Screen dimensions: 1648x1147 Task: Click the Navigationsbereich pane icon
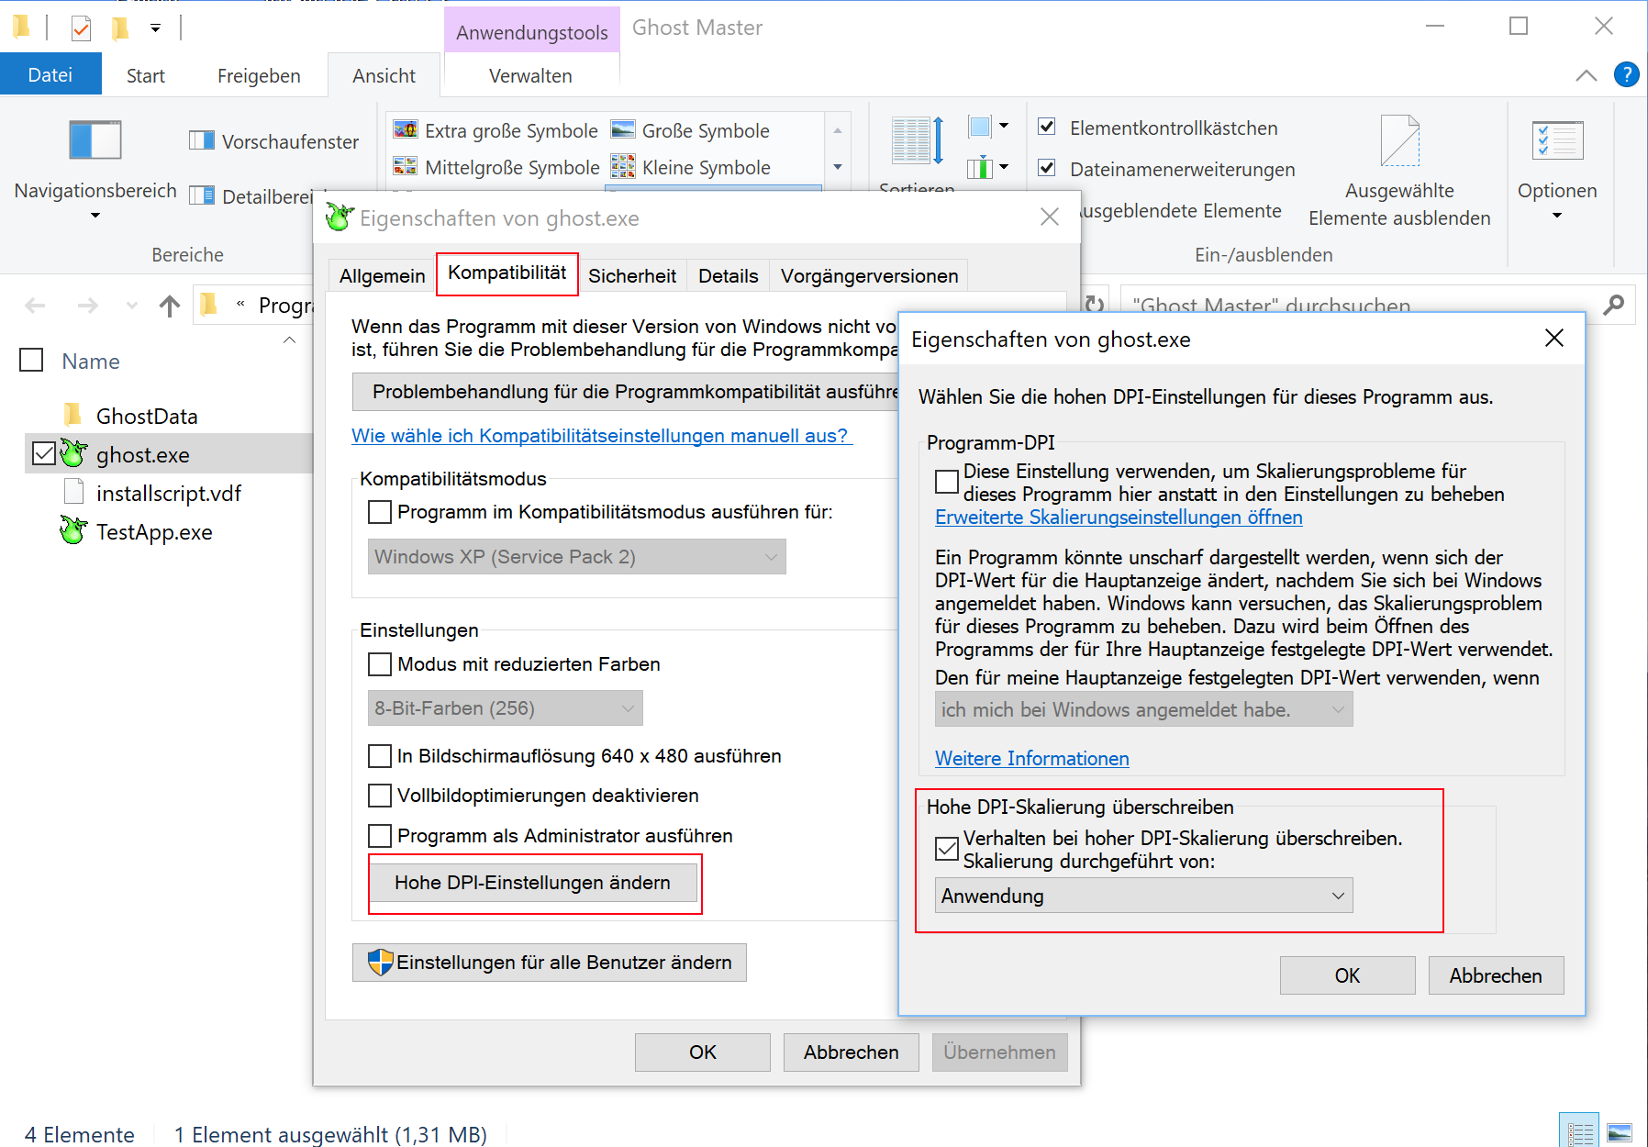(x=95, y=140)
